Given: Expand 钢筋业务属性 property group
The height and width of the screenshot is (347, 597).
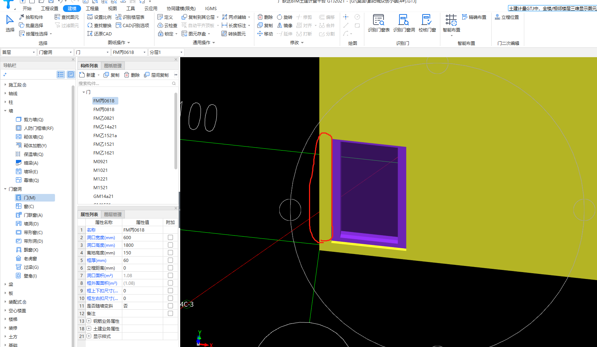Looking at the screenshot, I should click(89, 321).
